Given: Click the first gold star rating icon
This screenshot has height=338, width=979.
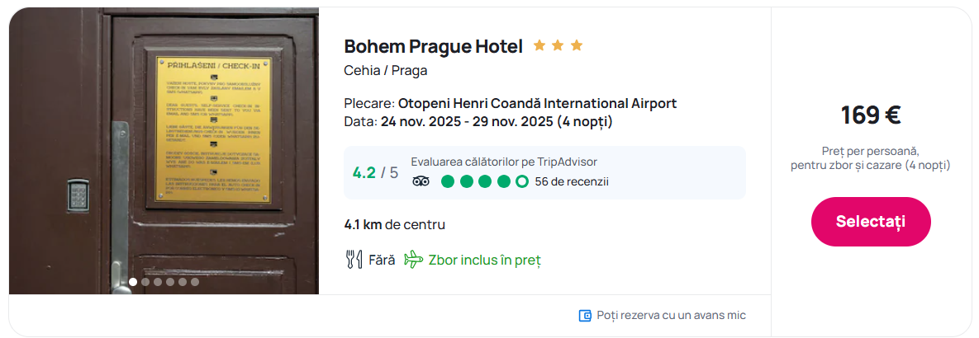Looking at the screenshot, I should click(539, 45).
